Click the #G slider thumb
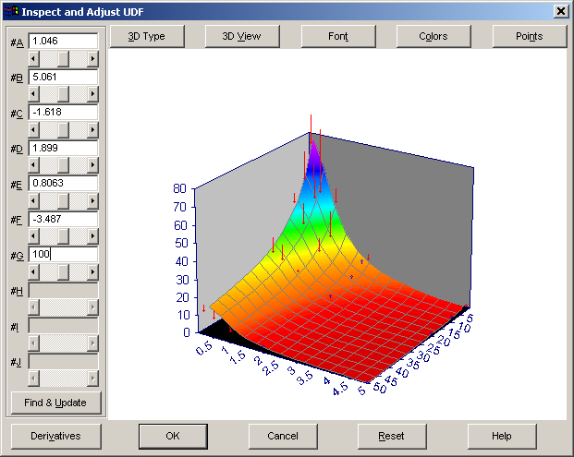 click(63, 272)
